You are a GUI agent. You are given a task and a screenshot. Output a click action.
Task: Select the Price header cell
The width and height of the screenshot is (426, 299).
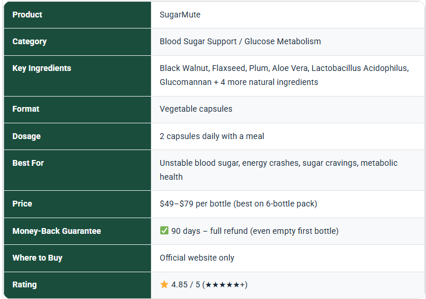pyautogui.click(x=78, y=204)
